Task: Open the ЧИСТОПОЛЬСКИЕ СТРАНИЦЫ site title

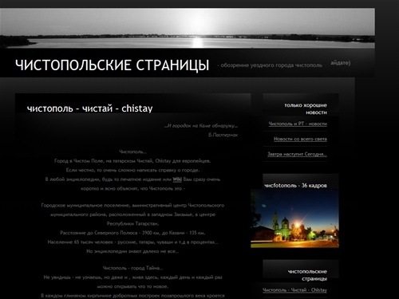Action: coord(112,65)
